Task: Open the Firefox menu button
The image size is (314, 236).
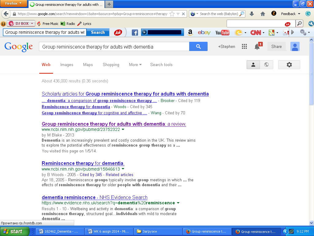Action: [13, 4]
